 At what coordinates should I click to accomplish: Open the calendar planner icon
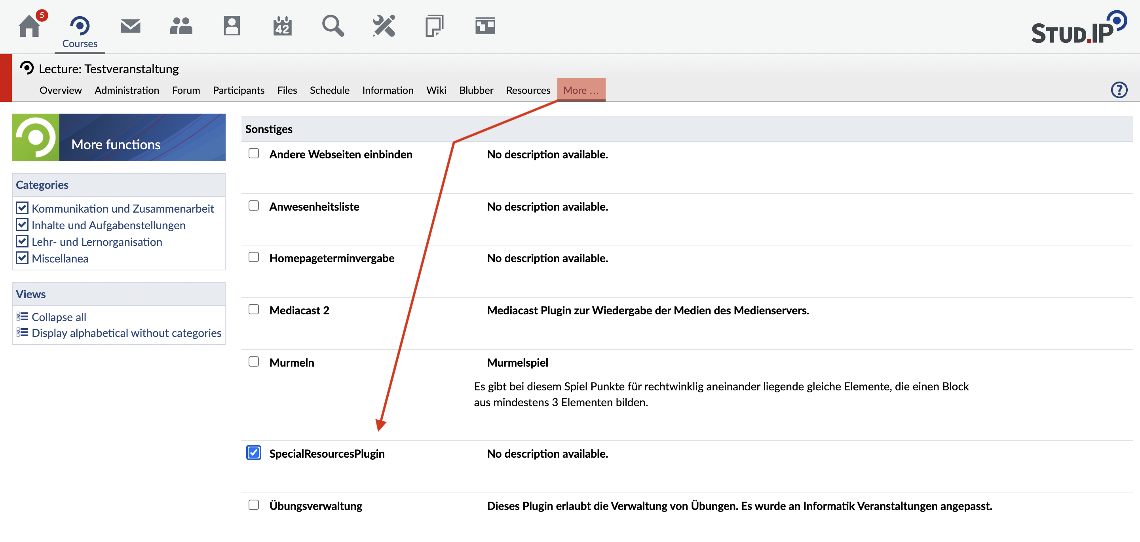pos(282,26)
